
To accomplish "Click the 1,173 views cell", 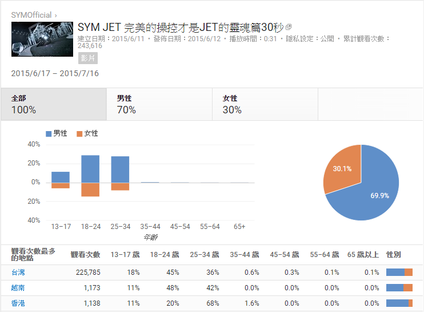I will point(92,288).
